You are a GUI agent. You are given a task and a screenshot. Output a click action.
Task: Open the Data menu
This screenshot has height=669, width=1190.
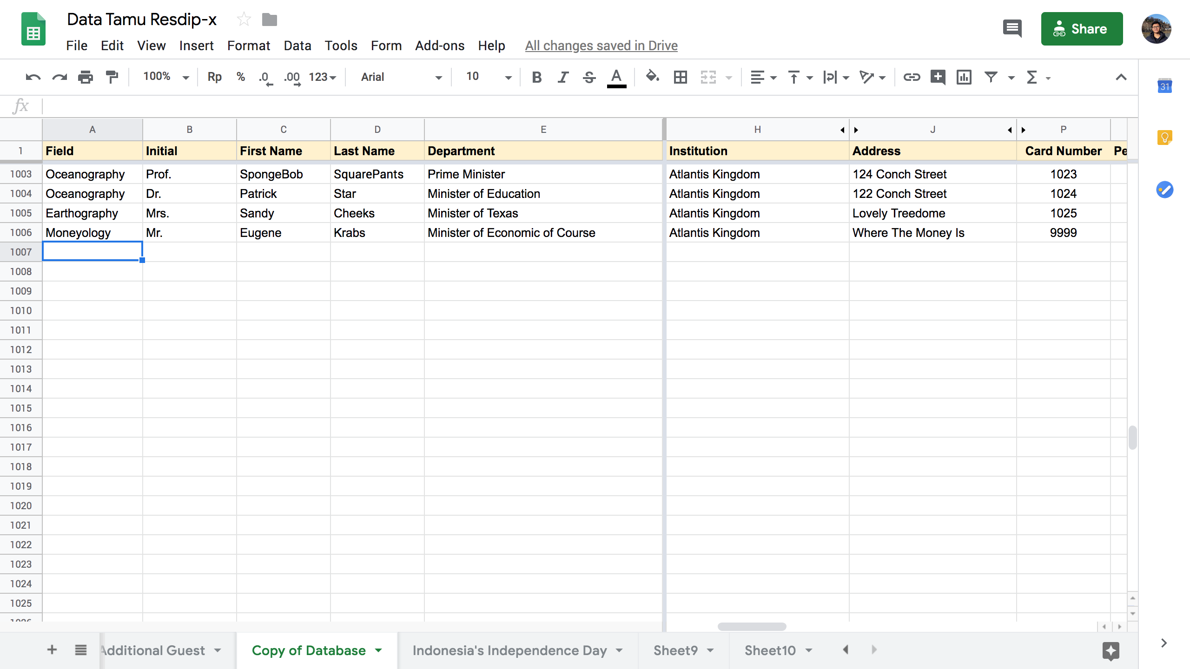click(x=297, y=46)
